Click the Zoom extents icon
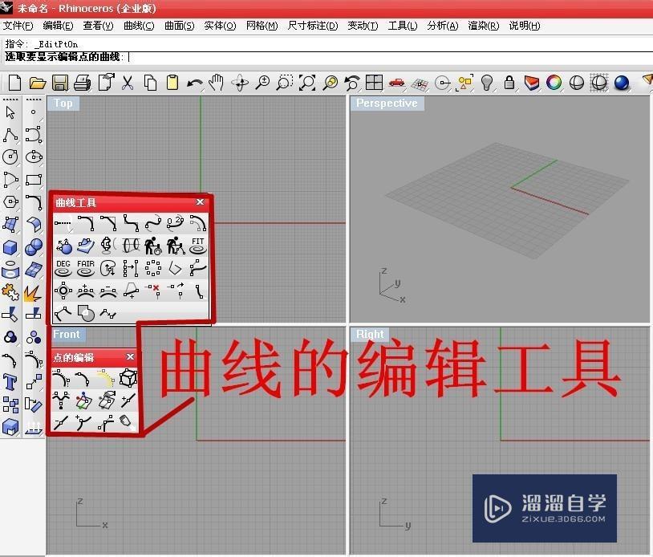Viewport: 653px width, 557px height. (x=307, y=82)
